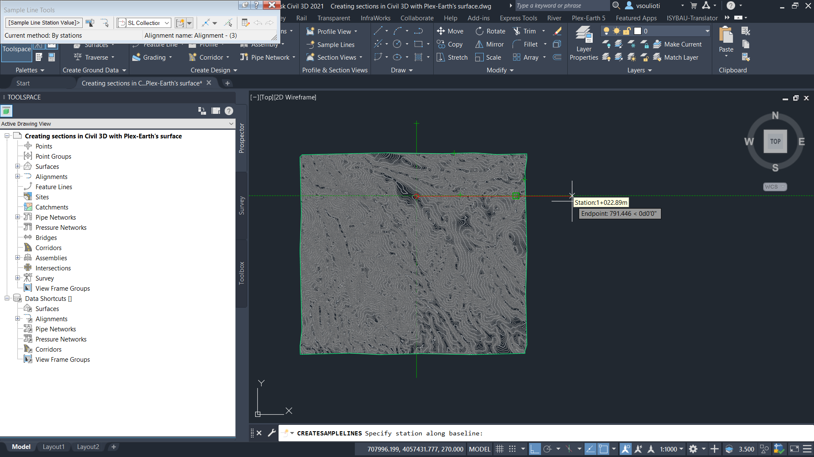The height and width of the screenshot is (457, 814).
Task: Click the Customize command line wrench icon
Action: pos(271,433)
